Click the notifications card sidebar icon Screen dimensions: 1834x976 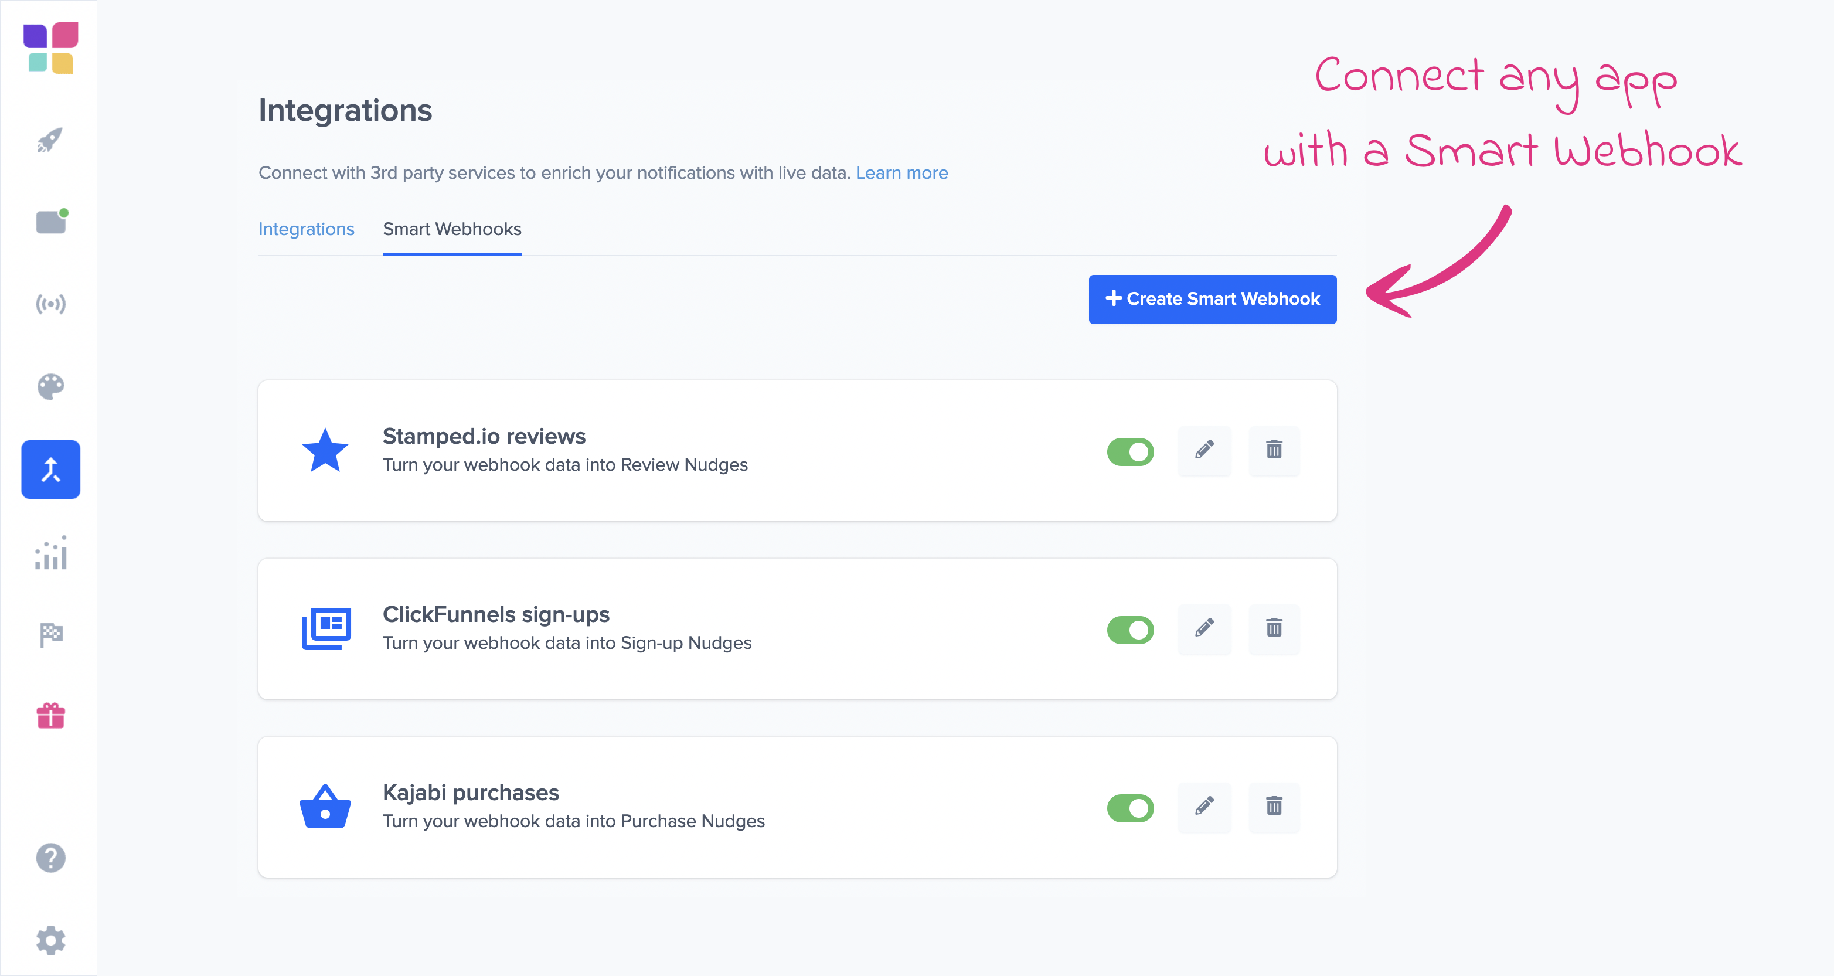point(50,222)
